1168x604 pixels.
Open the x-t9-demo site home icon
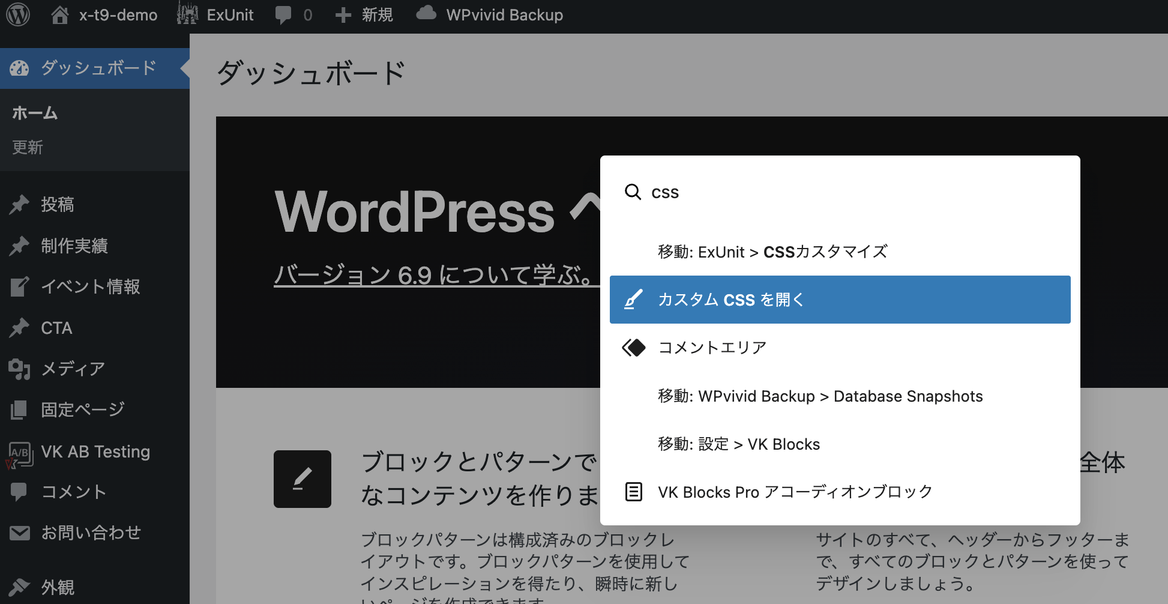pos(59,14)
